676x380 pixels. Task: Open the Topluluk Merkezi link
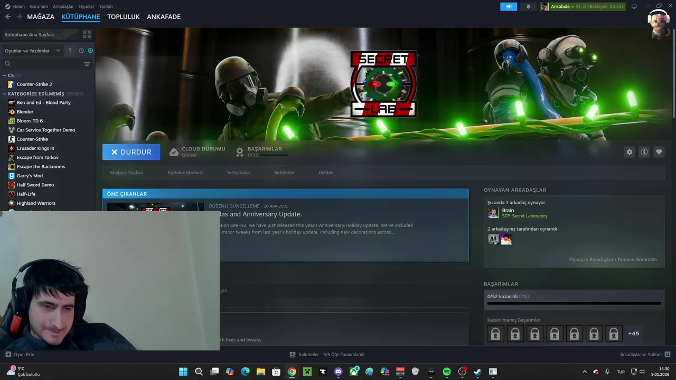click(x=185, y=173)
